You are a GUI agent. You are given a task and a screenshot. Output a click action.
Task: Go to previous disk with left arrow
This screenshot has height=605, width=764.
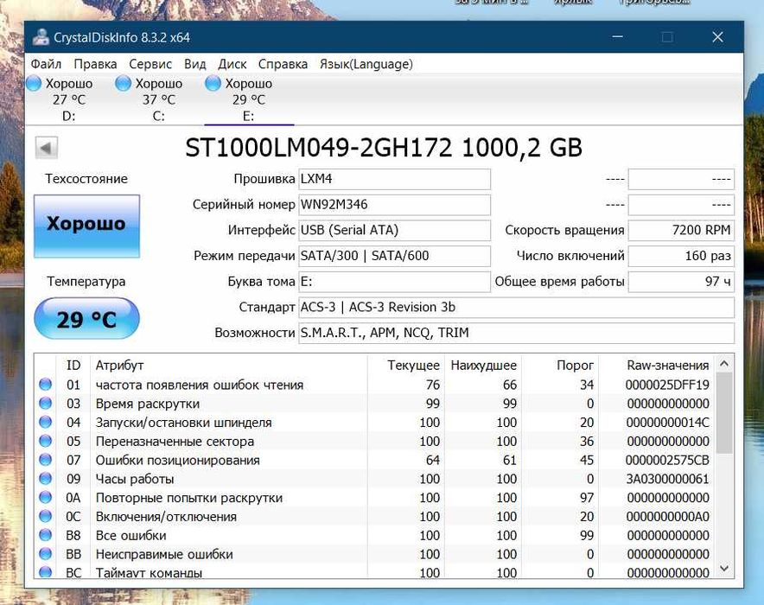(47, 148)
